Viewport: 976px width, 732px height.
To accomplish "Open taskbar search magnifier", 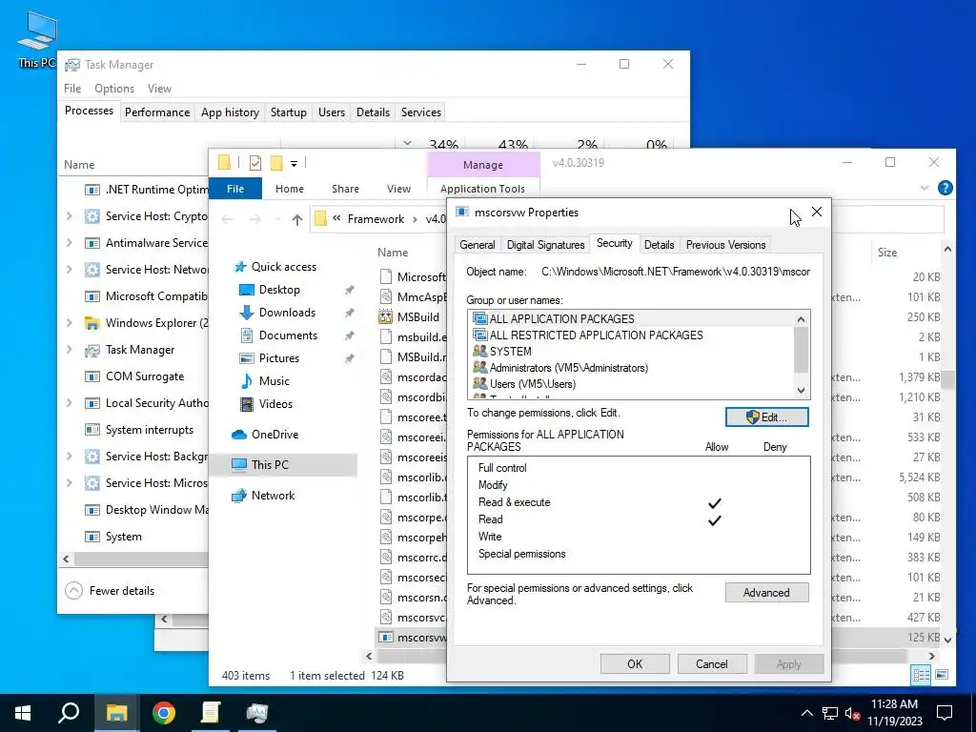I will tap(69, 713).
